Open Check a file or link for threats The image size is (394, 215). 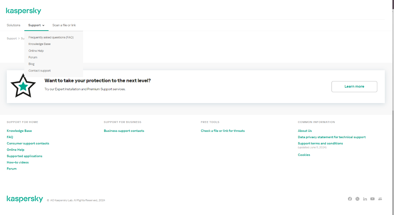[223, 131]
